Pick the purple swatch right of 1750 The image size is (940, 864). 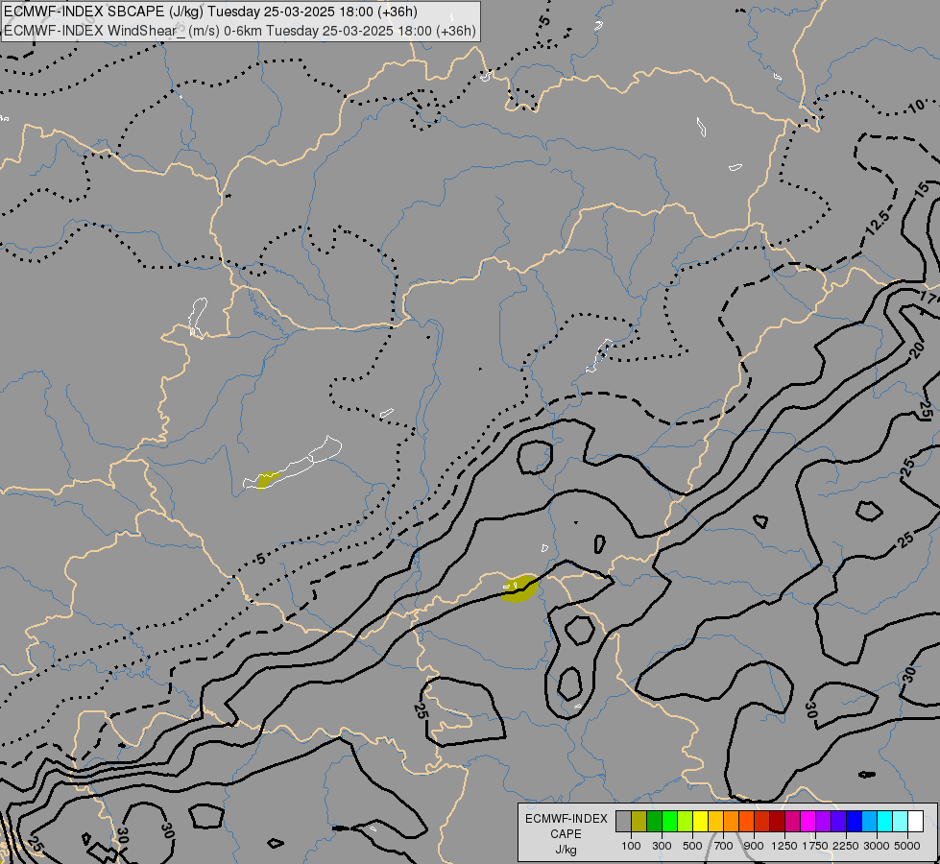tap(823, 822)
